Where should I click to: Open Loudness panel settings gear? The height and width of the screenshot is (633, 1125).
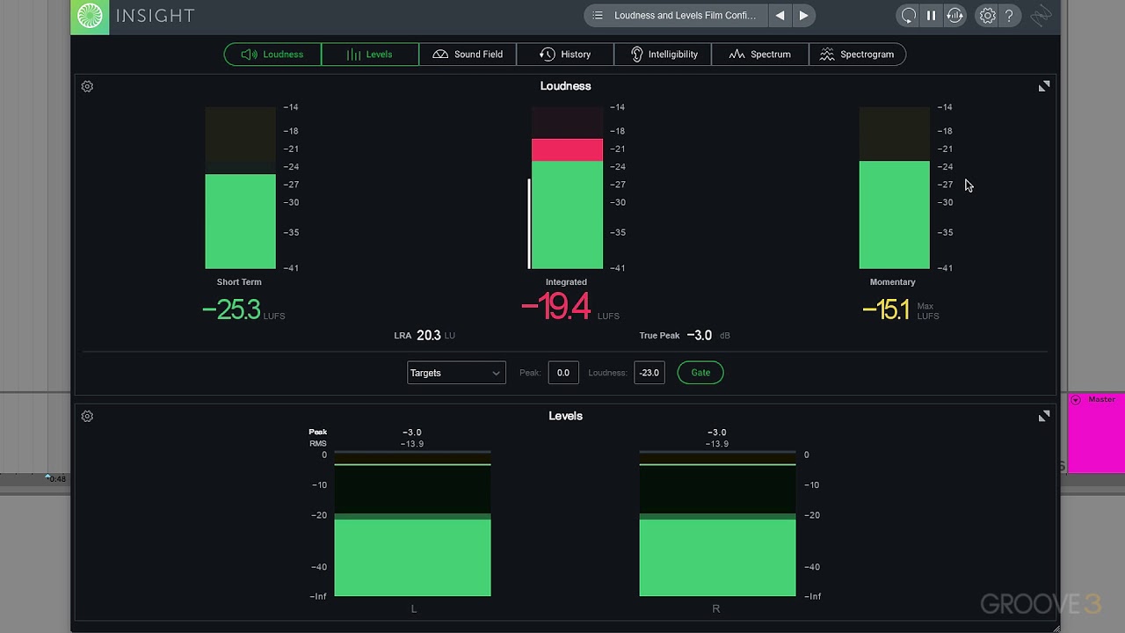coord(87,86)
